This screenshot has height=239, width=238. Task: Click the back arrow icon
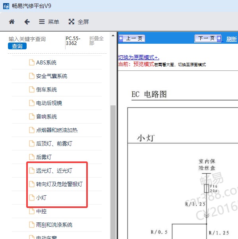point(27,22)
